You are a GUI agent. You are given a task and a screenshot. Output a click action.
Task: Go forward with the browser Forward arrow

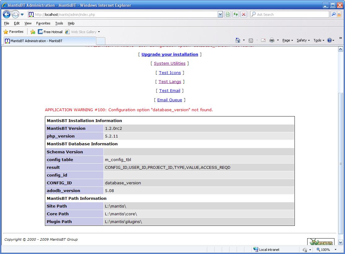tap(15, 15)
